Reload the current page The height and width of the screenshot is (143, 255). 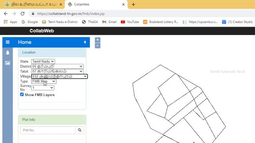coord(22,14)
